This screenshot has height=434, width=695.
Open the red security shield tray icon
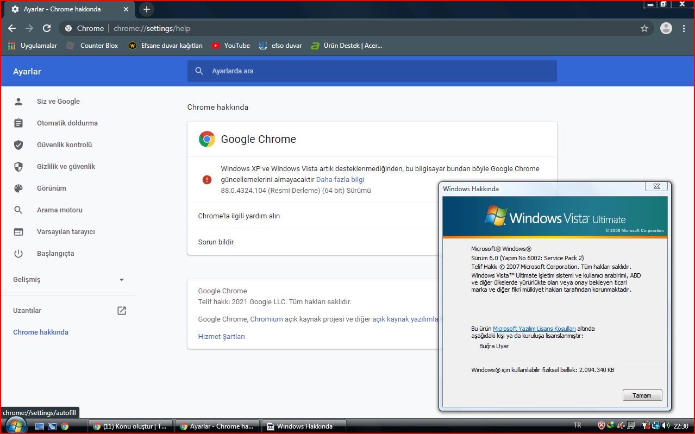click(602, 425)
